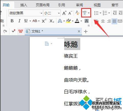The image size is (123, 111).
Task: Decrease the paragraph indent
Action: (115, 13)
